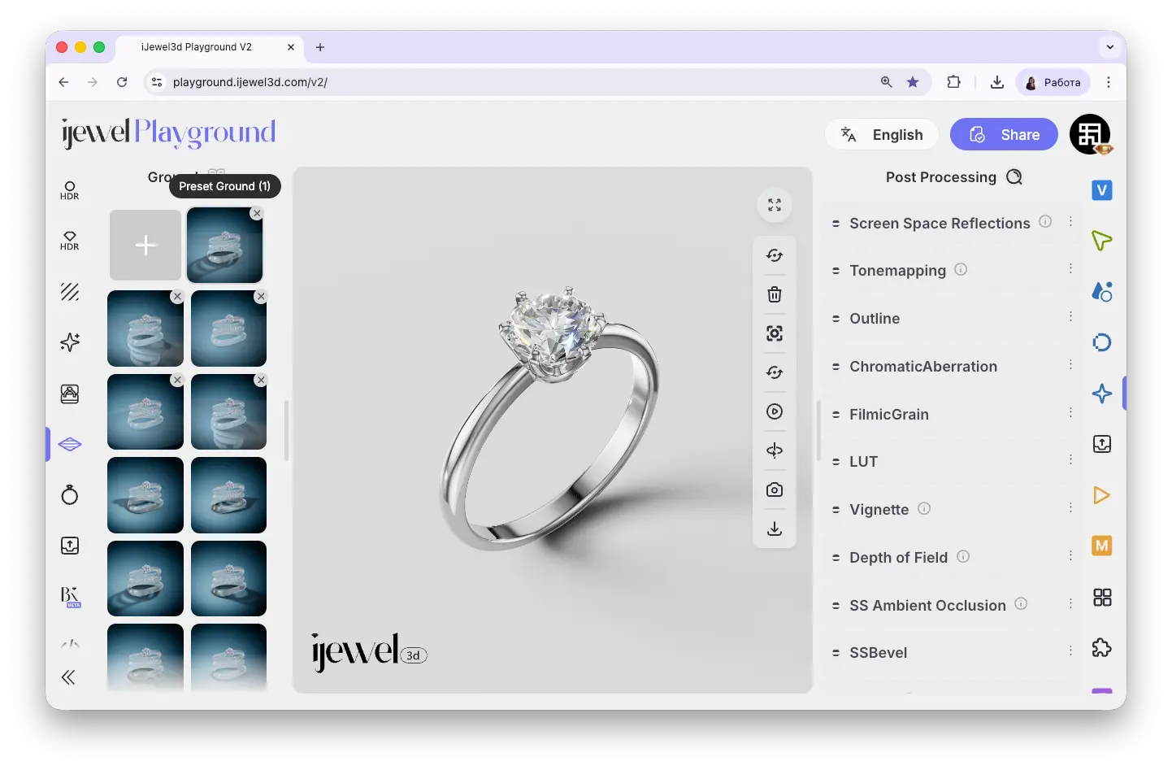Click the trash icon in viewer toolbar

(x=775, y=294)
